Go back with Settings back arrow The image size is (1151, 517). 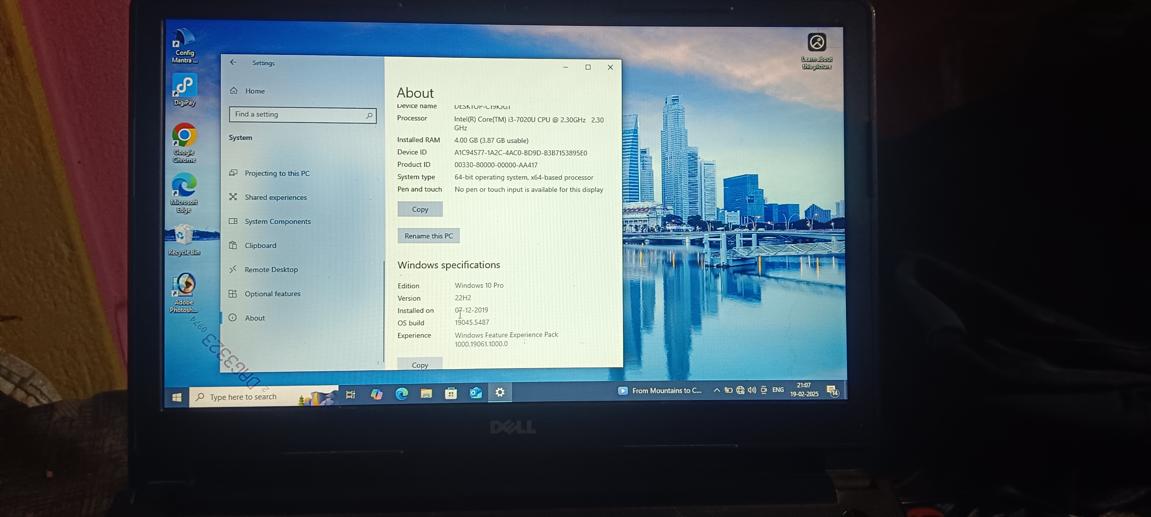tap(233, 62)
